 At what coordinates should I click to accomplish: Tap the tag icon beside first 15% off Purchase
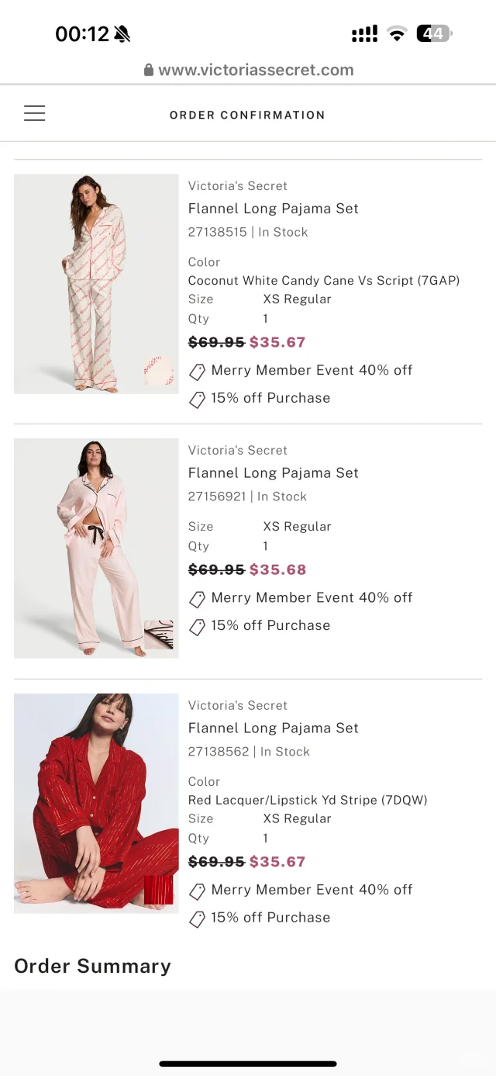point(198,399)
